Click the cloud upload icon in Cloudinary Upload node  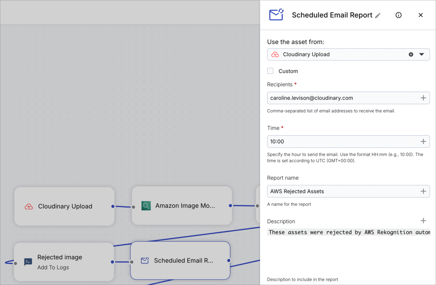tap(29, 207)
